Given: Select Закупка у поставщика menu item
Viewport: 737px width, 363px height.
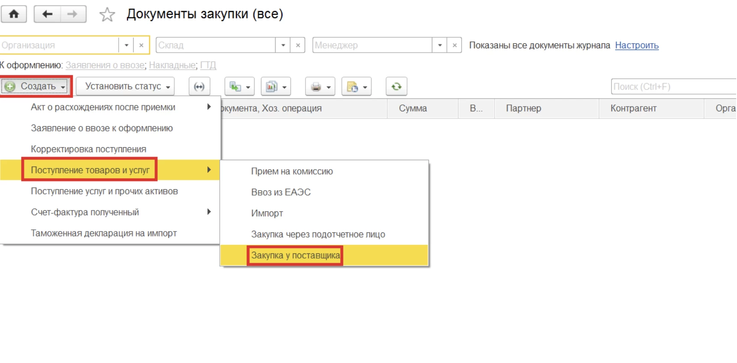Looking at the screenshot, I should [295, 256].
